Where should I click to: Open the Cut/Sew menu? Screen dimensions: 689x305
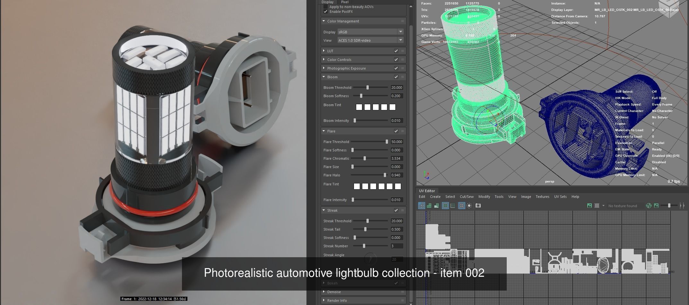(x=467, y=197)
